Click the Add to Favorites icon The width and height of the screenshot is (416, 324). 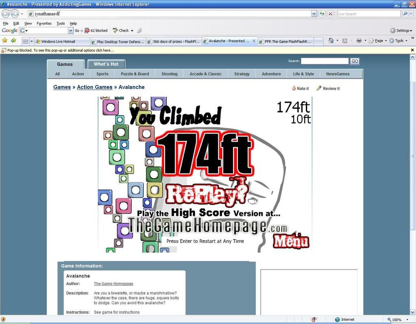[x=13, y=41]
